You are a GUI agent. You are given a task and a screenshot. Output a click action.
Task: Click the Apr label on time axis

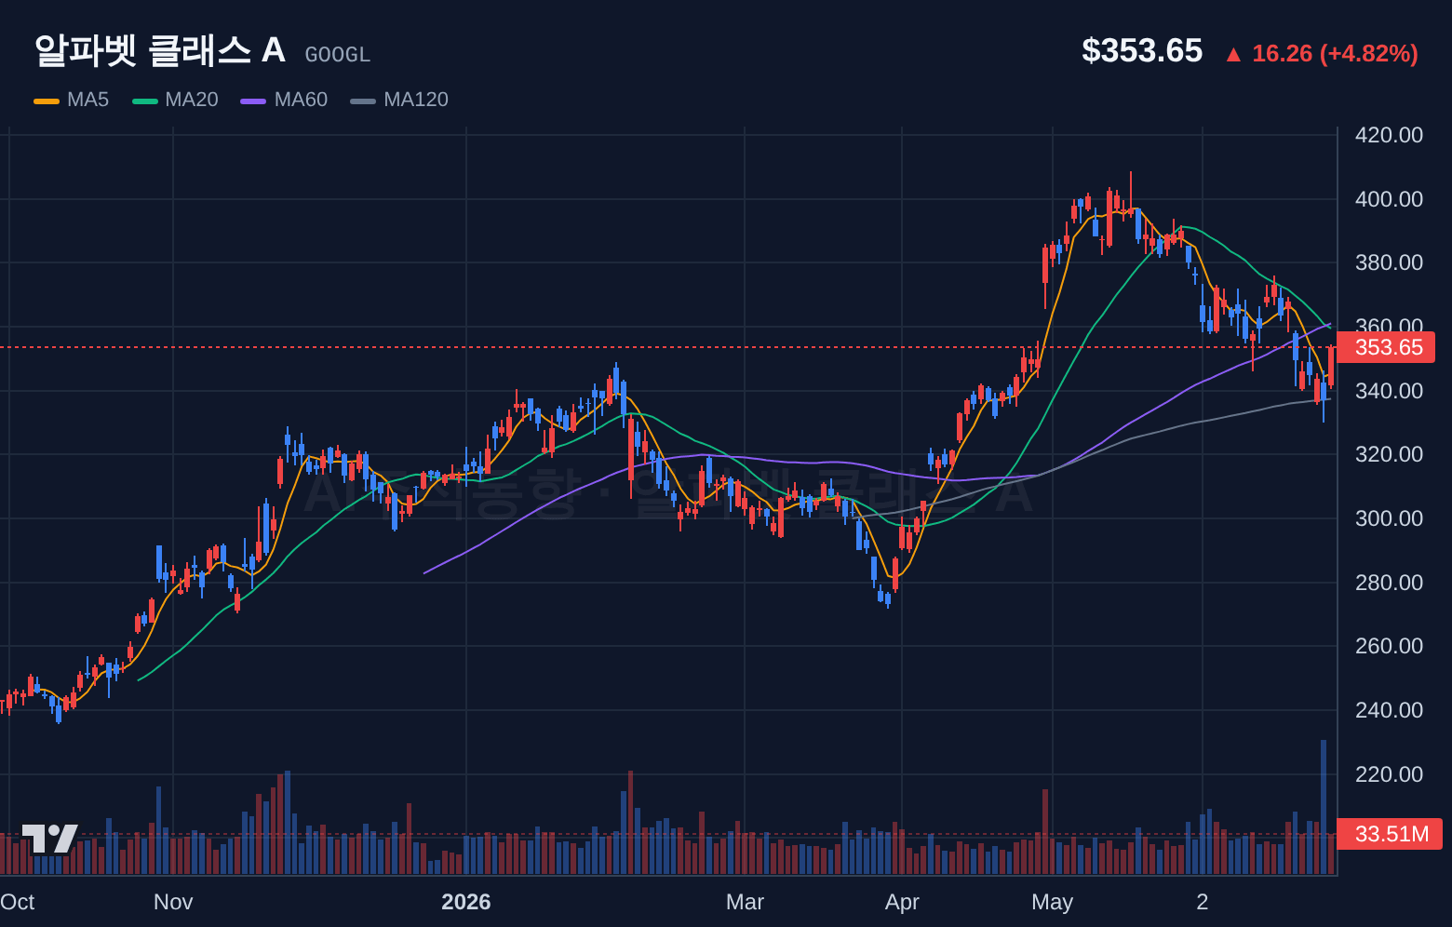[x=902, y=902]
